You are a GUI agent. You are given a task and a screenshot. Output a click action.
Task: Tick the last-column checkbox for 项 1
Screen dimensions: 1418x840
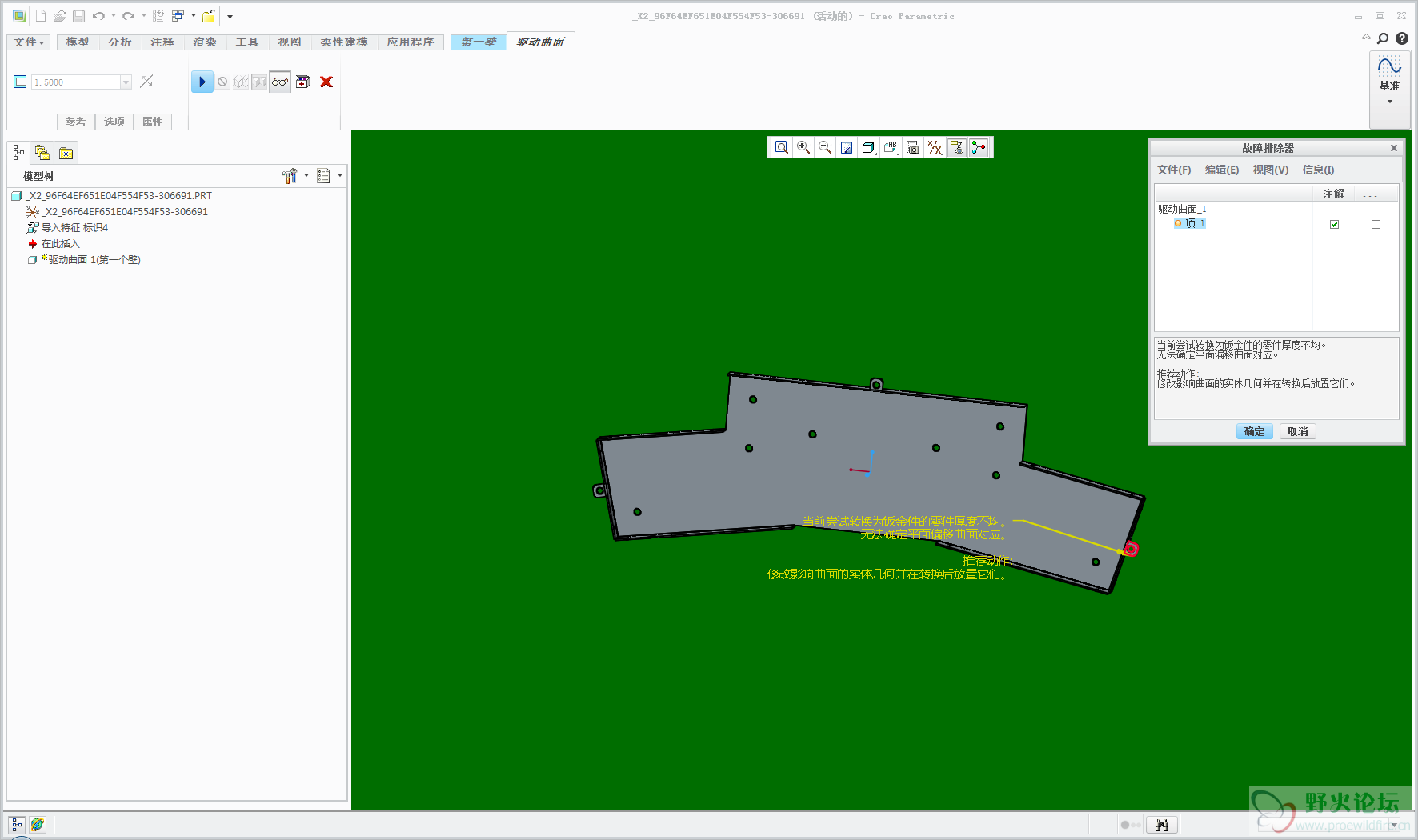tap(1376, 224)
